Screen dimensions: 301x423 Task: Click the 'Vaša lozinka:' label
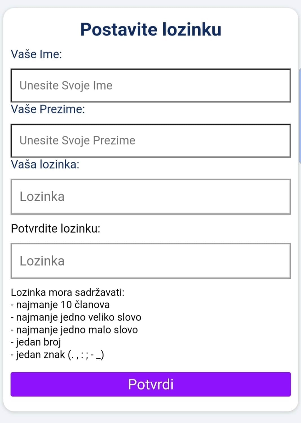point(45,164)
